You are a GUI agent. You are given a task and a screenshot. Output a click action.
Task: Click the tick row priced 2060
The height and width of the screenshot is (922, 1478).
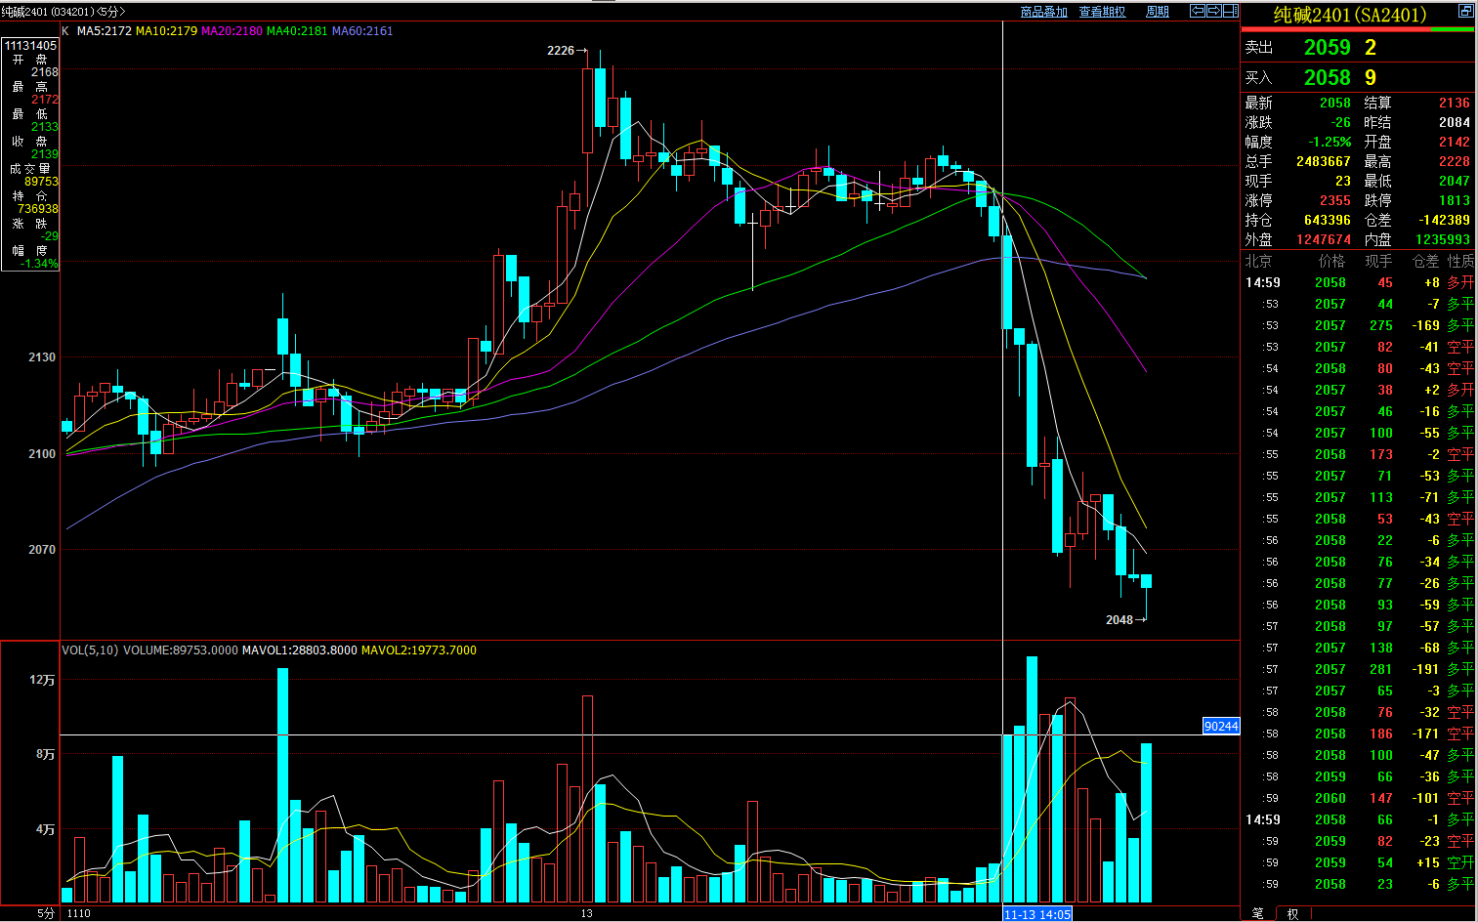1359,798
